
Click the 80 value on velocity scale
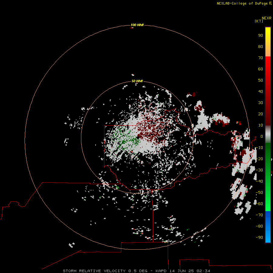(261, 46)
